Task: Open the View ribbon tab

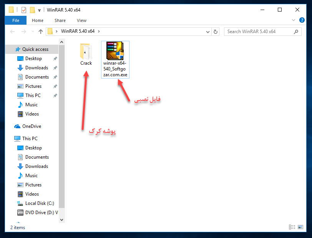Action: 81,20
